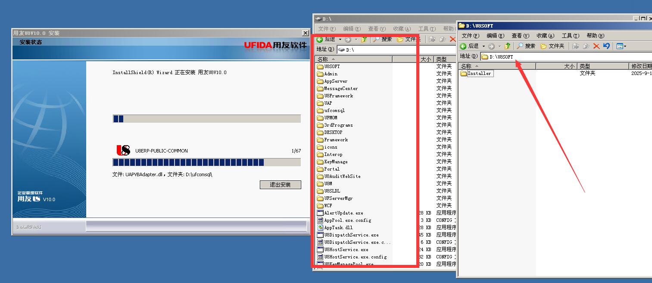
Task: Open 收藏(A) menu in D:\U8SOFT window
Action: click(x=545, y=36)
